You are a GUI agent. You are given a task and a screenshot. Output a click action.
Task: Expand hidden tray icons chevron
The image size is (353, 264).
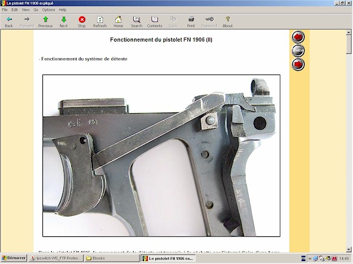[310, 258]
